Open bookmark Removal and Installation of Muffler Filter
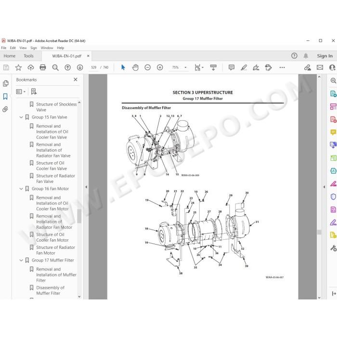 pyautogui.click(x=56, y=275)
